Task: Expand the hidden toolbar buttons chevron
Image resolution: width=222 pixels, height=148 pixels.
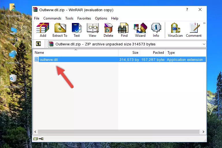Action: (204, 23)
